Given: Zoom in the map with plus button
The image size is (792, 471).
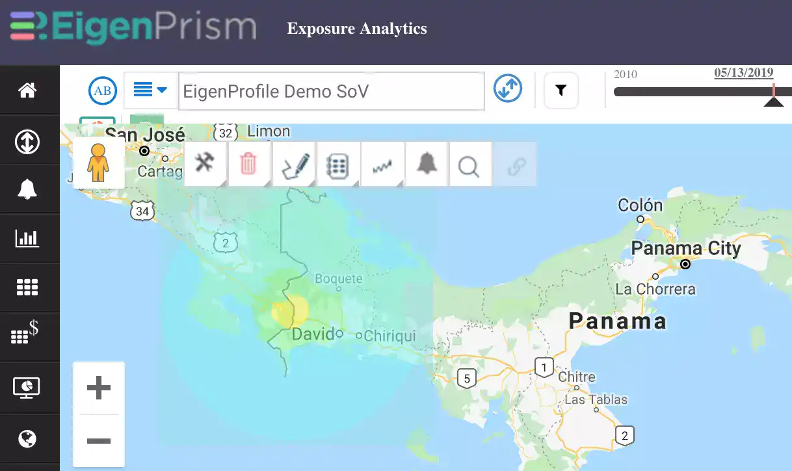Looking at the screenshot, I should (x=99, y=388).
